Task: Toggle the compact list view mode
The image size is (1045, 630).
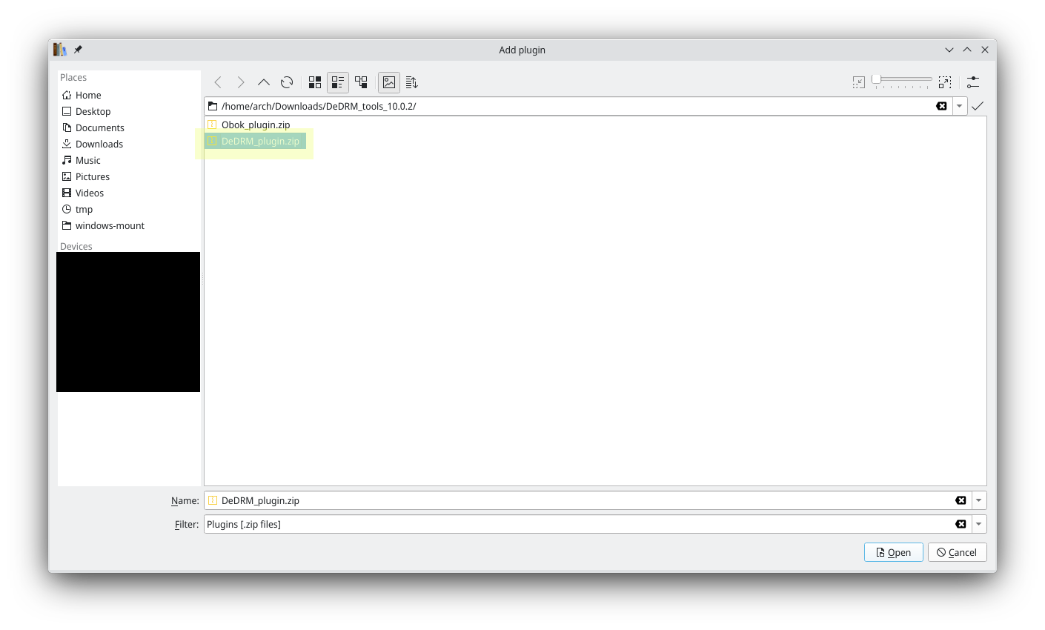Action: click(338, 82)
